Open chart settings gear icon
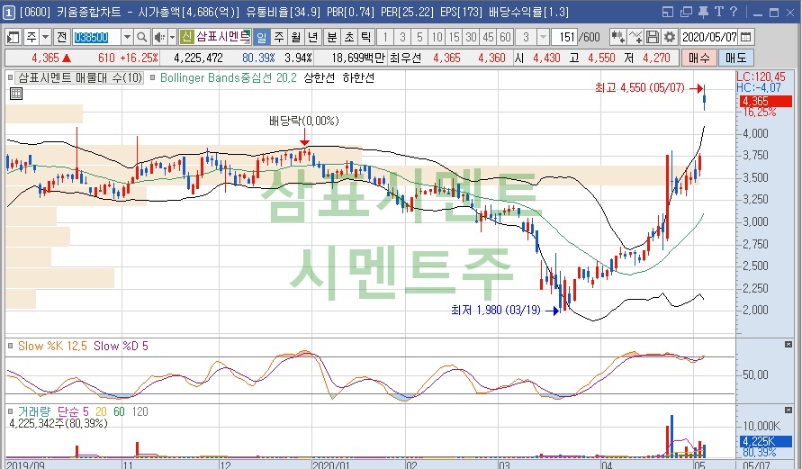 click(x=669, y=37)
